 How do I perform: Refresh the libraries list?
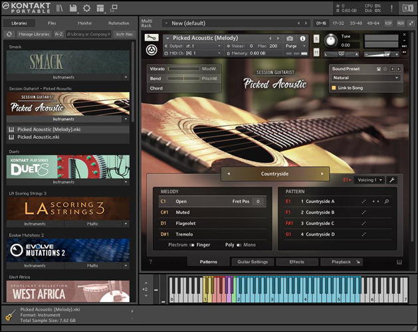(x=9, y=34)
